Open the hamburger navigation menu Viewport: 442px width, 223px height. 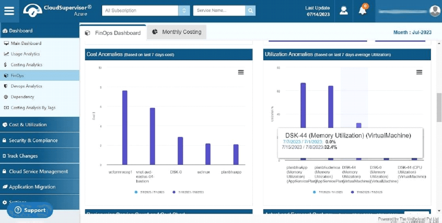tap(9, 11)
